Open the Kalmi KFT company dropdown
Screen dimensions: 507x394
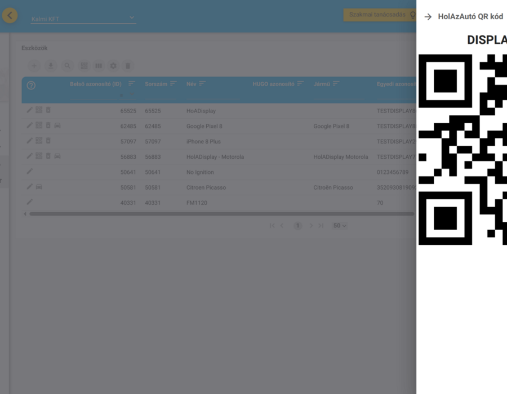point(83,19)
